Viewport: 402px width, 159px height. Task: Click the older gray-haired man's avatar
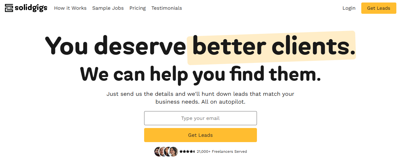[163, 151]
